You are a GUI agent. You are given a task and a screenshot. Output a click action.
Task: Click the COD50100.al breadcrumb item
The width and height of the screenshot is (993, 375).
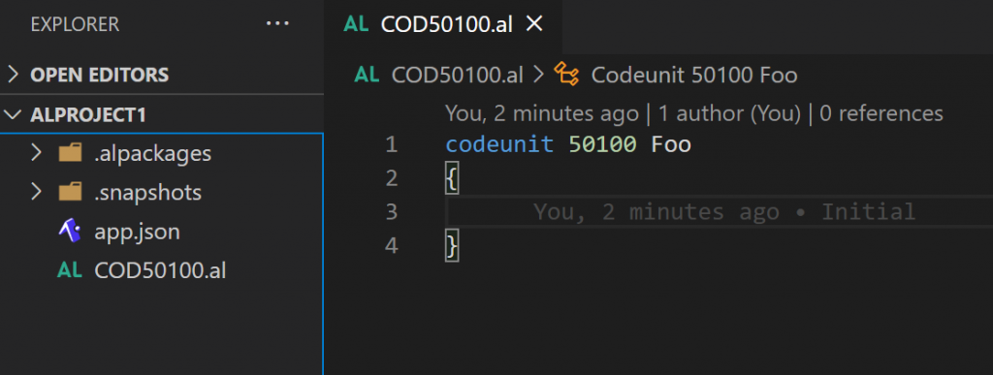click(x=458, y=75)
